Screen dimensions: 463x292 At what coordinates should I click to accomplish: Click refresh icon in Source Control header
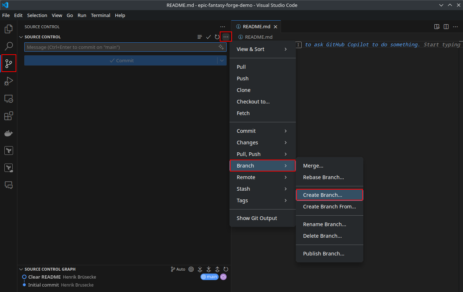click(217, 37)
